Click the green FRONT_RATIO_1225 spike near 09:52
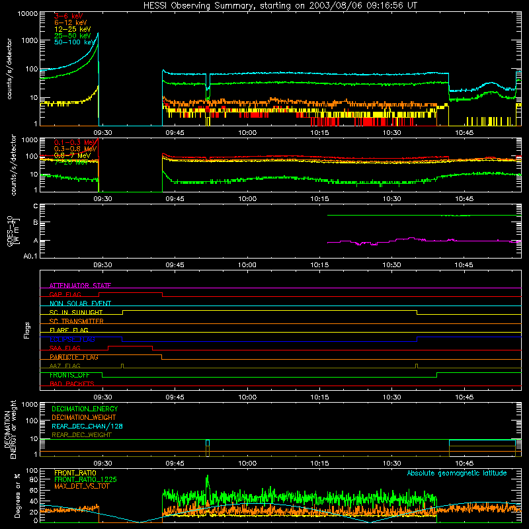Image resolution: width=529 pixels, height=529 pixels. pyautogui.click(x=208, y=476)
